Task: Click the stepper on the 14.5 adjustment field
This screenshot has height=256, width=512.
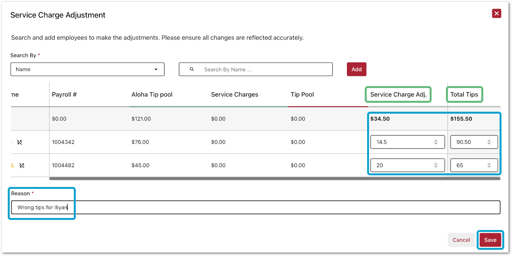Action: [x=435, y=142]
